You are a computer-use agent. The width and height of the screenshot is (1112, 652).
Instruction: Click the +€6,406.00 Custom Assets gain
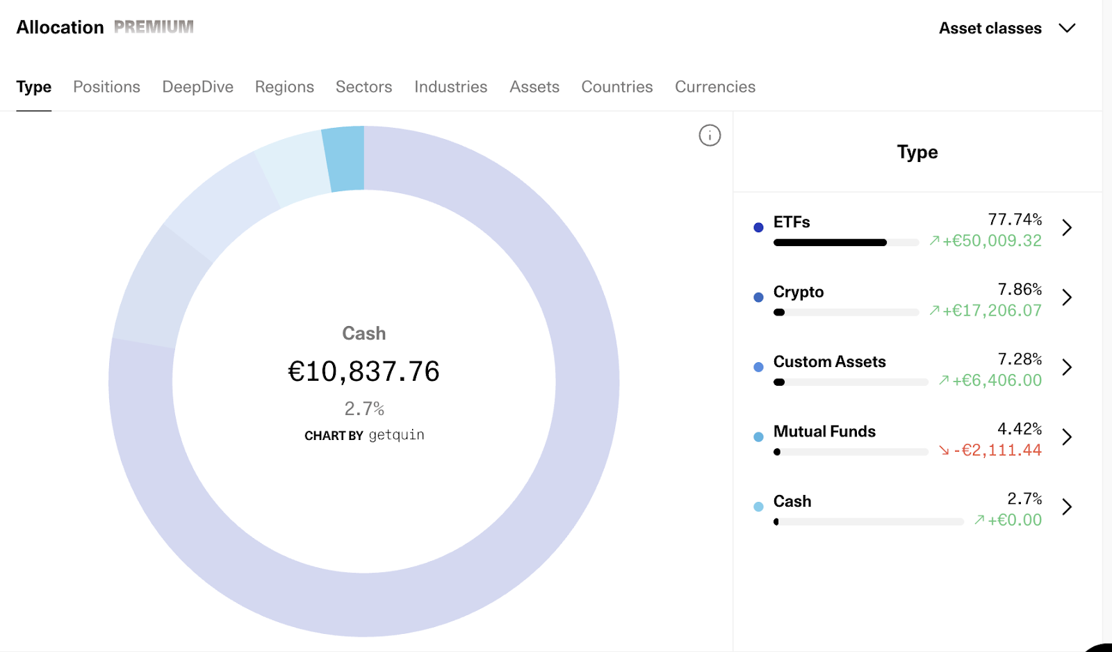tap(997, 381)
